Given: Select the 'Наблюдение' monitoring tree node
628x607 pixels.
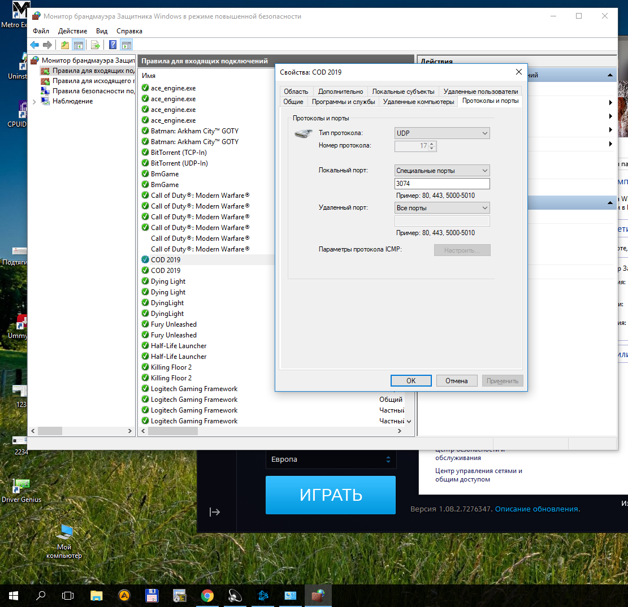Looking at the screenshot, I should [72, 101].
